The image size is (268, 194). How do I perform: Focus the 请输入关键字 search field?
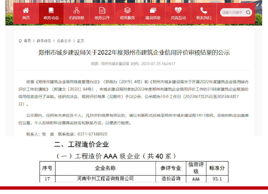(x=233, y=13)
